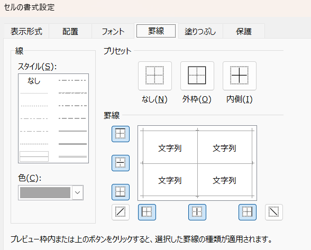The width and height of the screenshot is (311, 250).
Task: Toggle the right border button
Action: (248, 212)
